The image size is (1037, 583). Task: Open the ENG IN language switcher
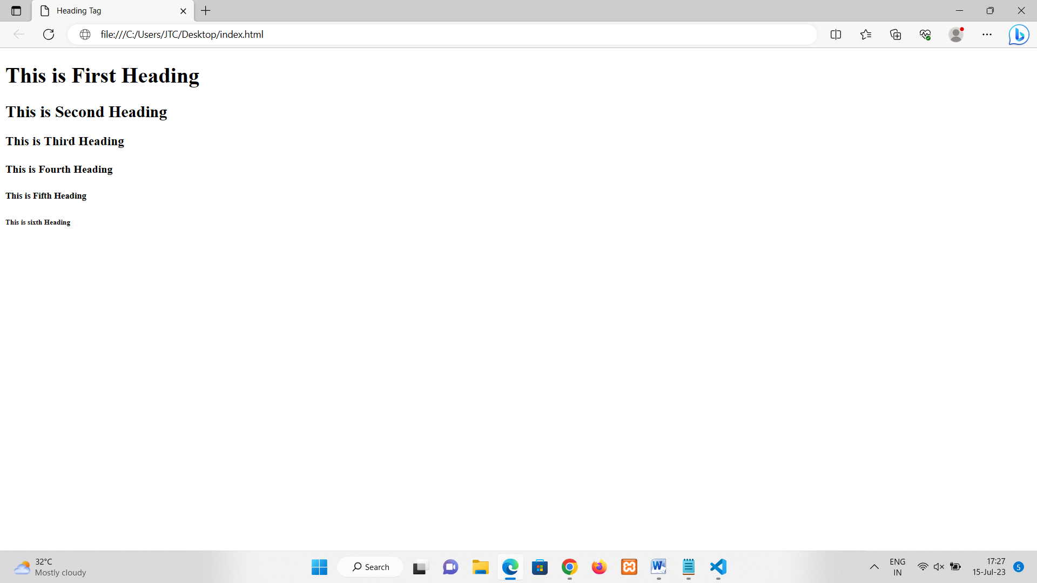(x=897, y=567)
